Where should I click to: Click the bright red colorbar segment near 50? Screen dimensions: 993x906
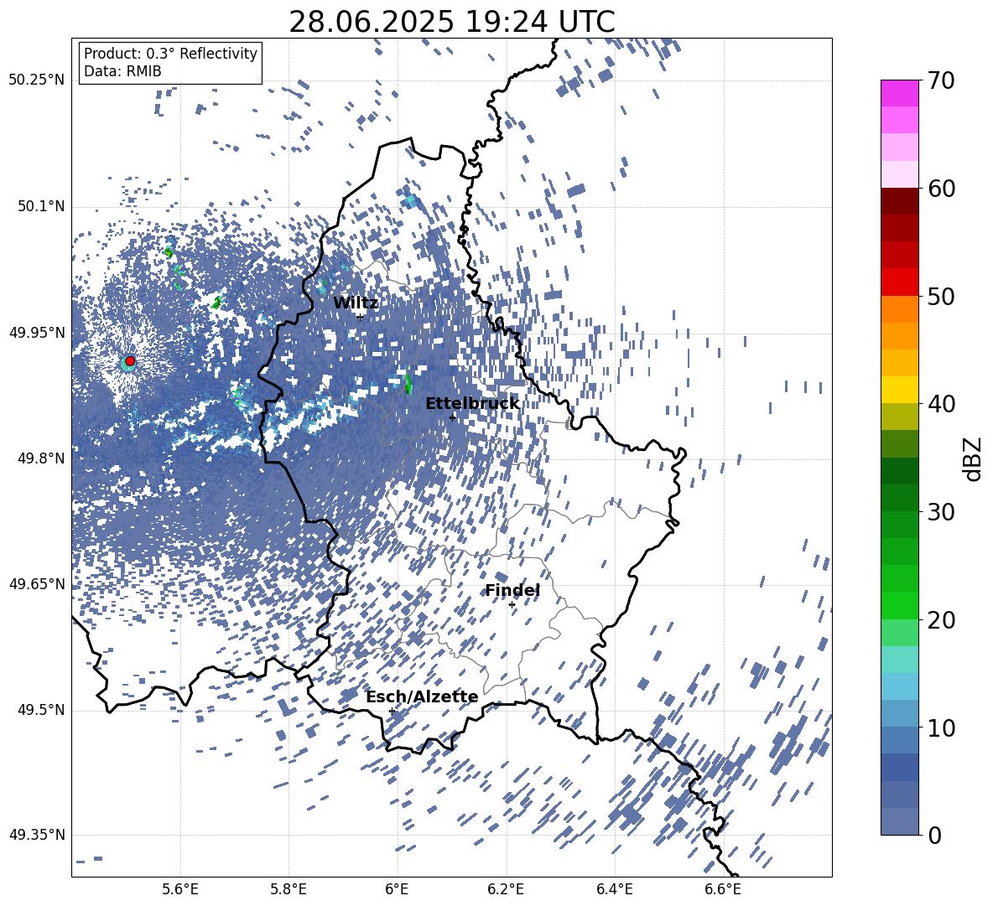pyautogui.click(x=899, y=282)
